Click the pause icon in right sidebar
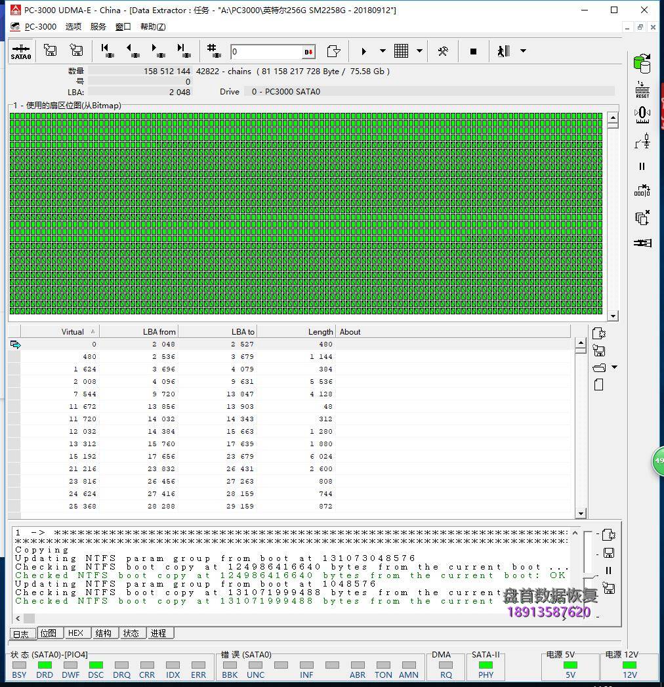Viewport: 664px width, 687px height. [642, 167]
